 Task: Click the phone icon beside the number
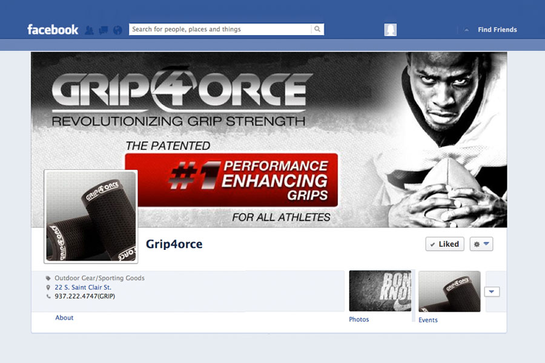click(x=48, y=296)
